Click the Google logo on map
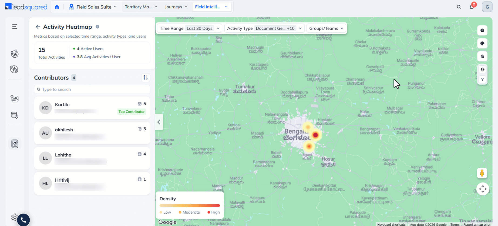498x226 pixels. [x=167, y=222]
